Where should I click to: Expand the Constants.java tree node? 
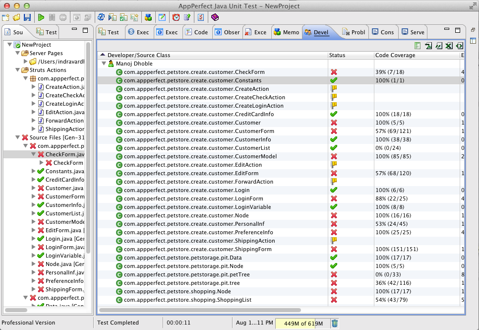(34, 171)
